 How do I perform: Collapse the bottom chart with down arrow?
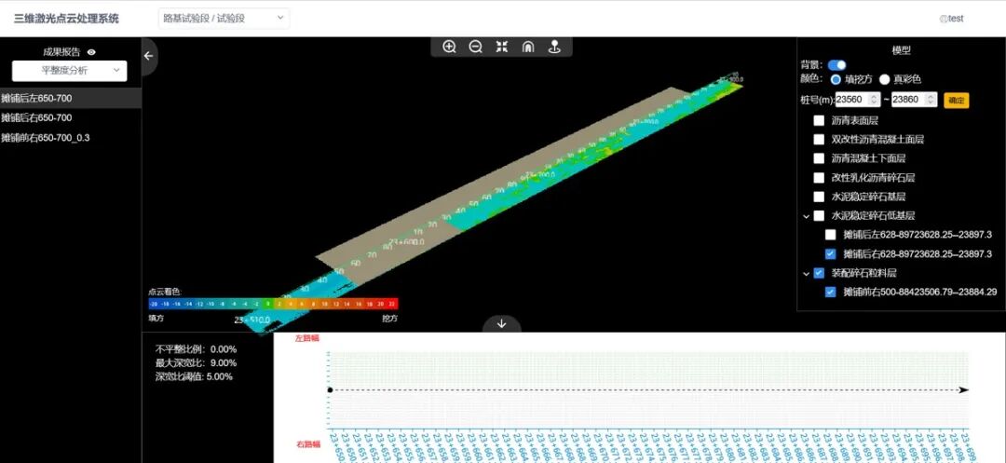(502, 324)
